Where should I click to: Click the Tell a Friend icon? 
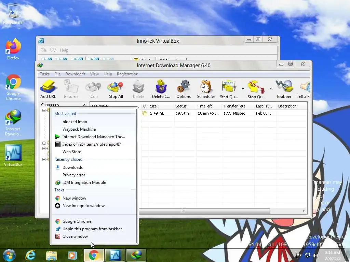(304, 90)
